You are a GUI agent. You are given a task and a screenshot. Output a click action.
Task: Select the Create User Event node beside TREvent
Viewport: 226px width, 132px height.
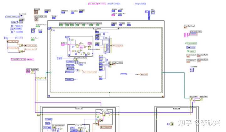33,72
